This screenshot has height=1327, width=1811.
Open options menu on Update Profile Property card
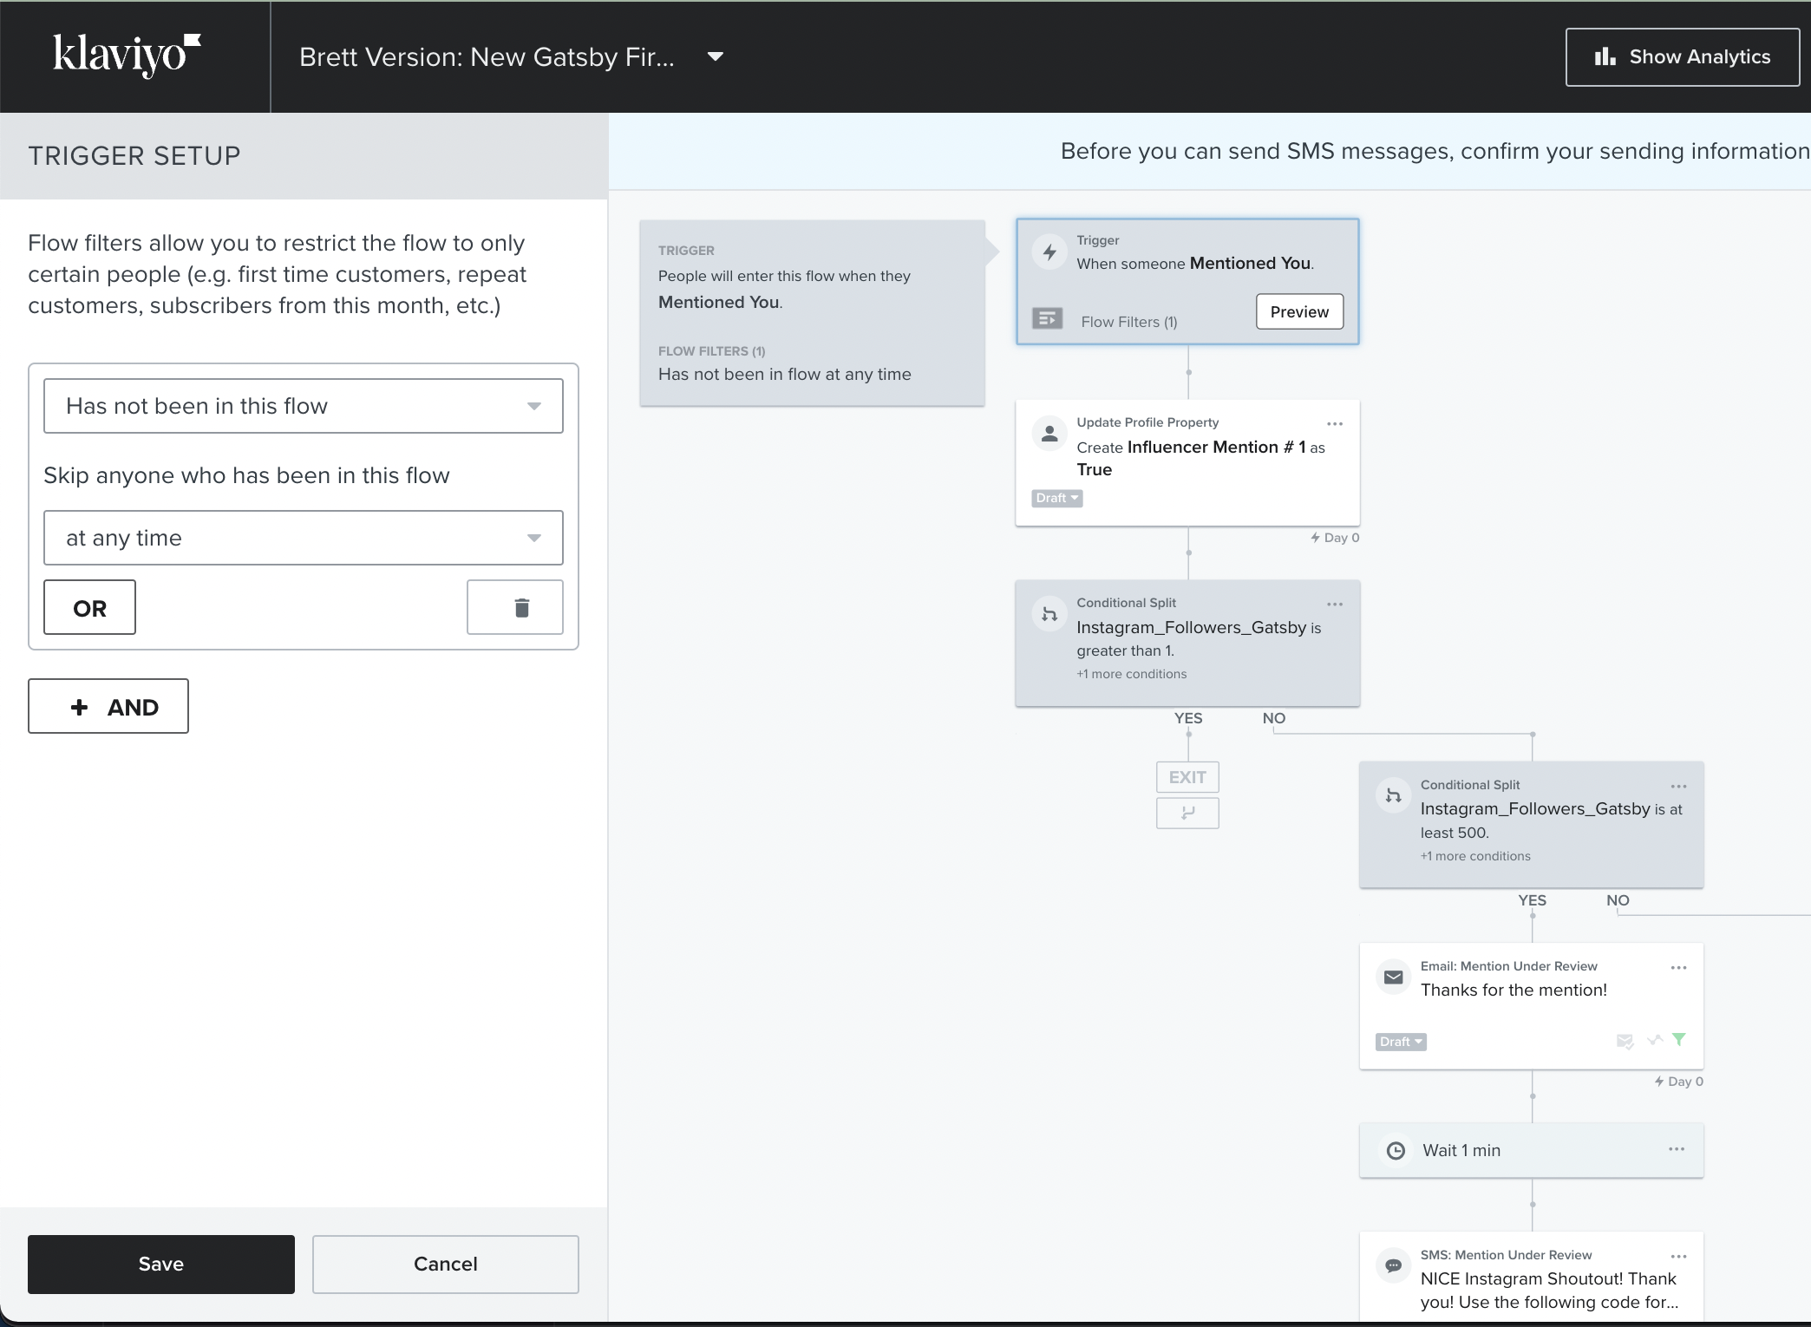pyautogui.click(x=1335, y=424)
